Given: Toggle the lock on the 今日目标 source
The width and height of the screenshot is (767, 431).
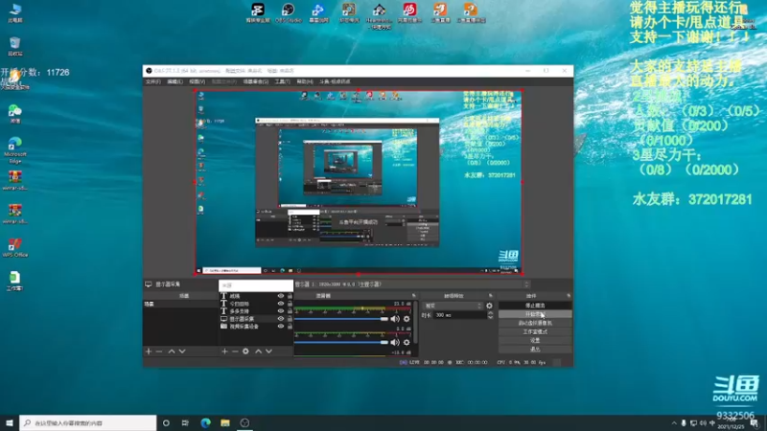Looking at the screenshot, I should pyautogui.click(x=290, y=304).
